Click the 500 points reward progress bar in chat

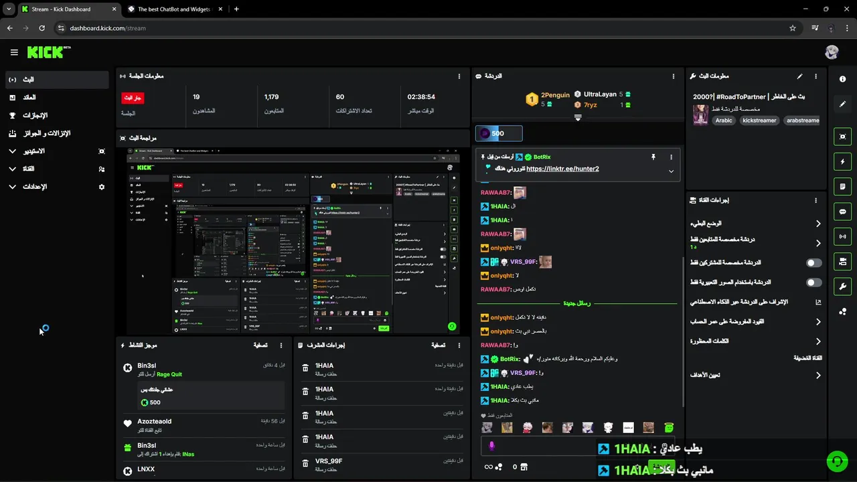(x=499, y=133)
